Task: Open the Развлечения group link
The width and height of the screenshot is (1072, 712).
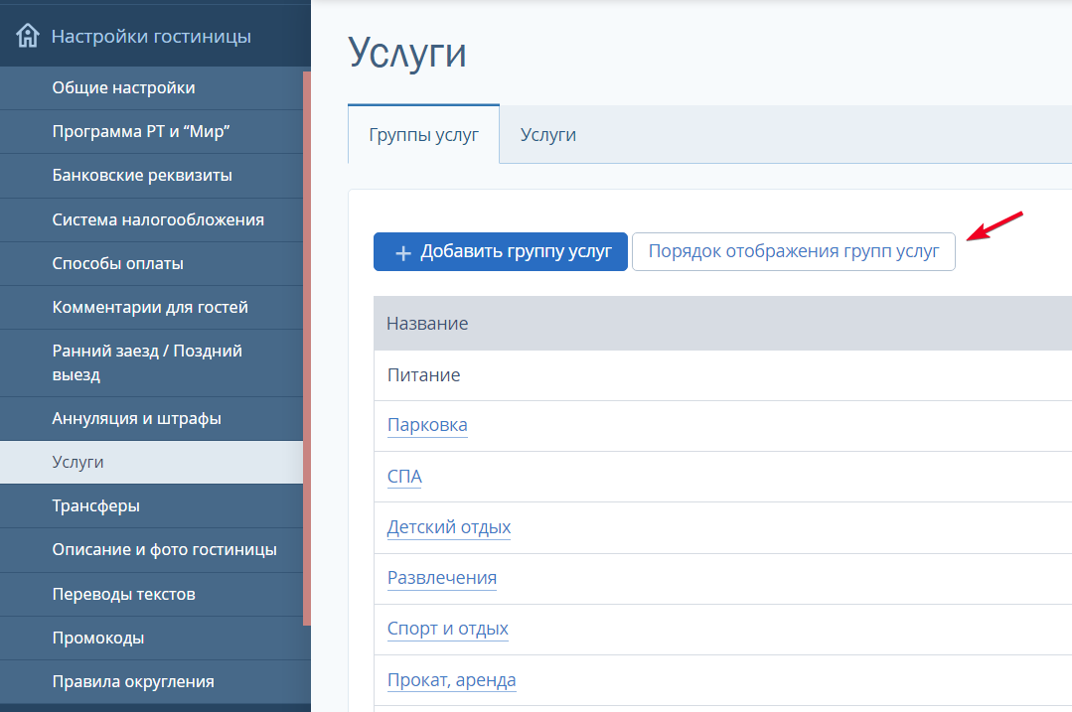Action: point(441,578)
